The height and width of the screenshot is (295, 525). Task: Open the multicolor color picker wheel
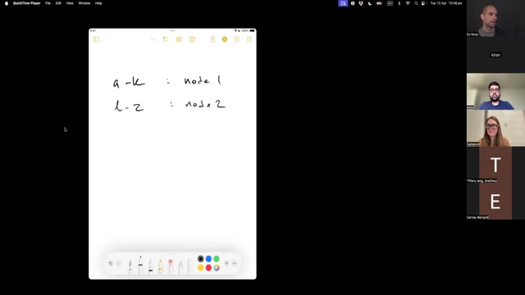coord(217,268)
